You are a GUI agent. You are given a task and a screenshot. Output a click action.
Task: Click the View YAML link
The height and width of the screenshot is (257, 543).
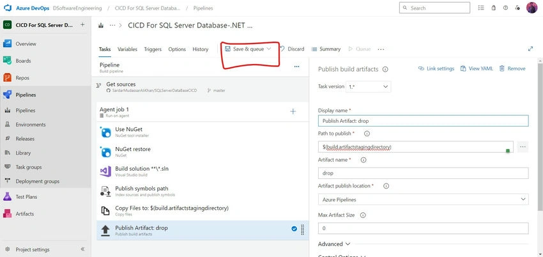(477, 68)
